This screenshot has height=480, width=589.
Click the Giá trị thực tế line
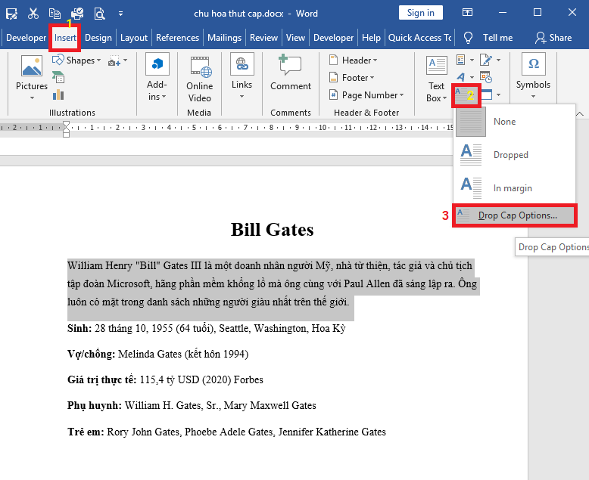tap(165, 380)
